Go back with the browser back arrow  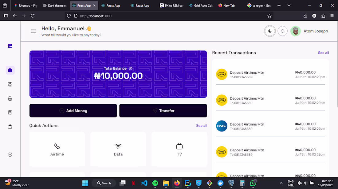(x=15, y=16)
